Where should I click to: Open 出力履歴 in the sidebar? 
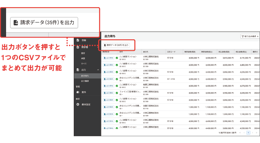(x=85, y=81)
